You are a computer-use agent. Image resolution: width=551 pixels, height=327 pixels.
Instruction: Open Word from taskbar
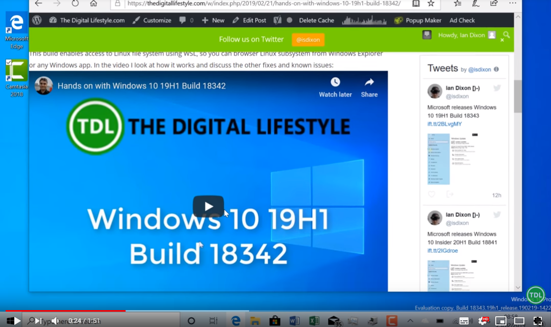(x=295, y=321)
